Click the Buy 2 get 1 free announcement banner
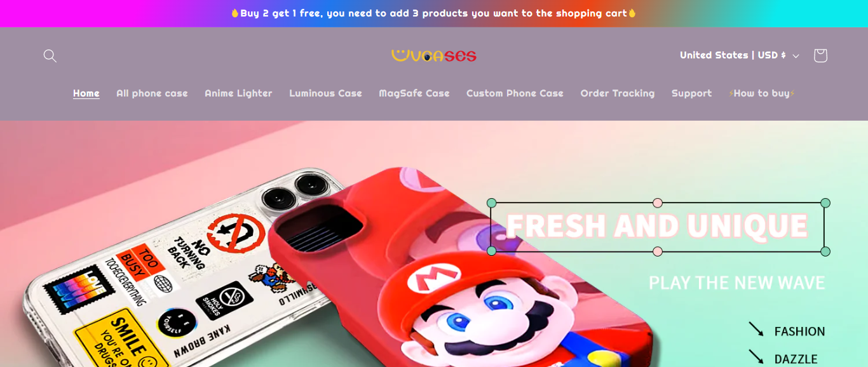This screenshot has width=868, height=367. coord(434,13)
